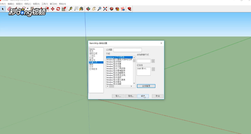Select 'Window/显示雾化' function row
Screen dimensions: 251x134
click(x=119, y=82)
